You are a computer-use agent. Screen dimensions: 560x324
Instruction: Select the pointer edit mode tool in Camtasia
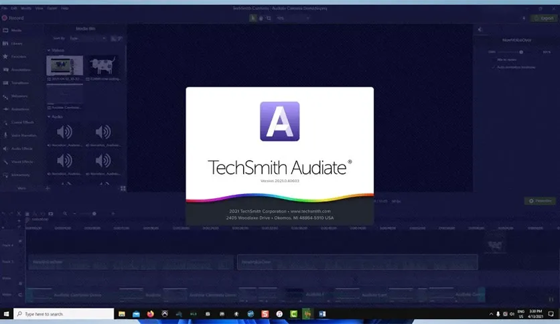coord(253,18)
